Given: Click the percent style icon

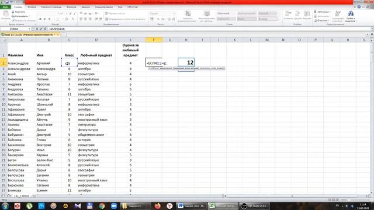Looking at the screenshot, I should point(158,19).
